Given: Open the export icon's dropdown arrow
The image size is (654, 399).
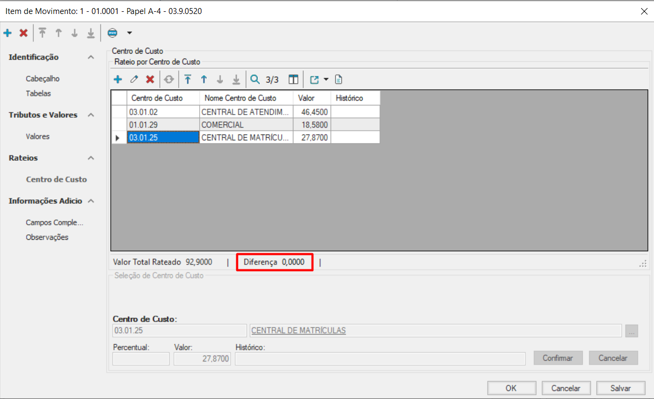Looking at the screenshot, I should (x=326, y=80).
